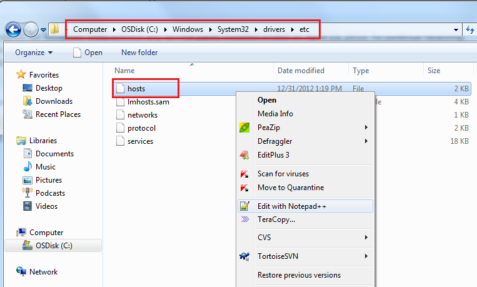This screenshot has height=287, width=477.
Task: Click the TeraCopy icon in menu
Action: pyautogui.click(x=244, y=219)
